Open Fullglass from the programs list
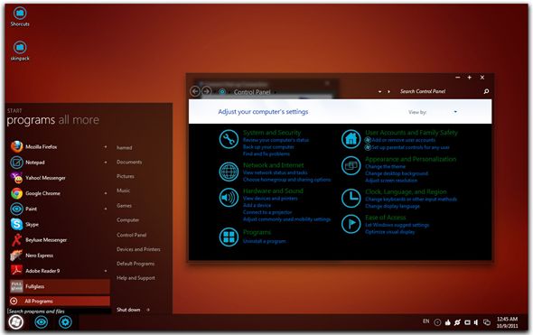Viewport: 533px width, 335px height. (60, 286)
